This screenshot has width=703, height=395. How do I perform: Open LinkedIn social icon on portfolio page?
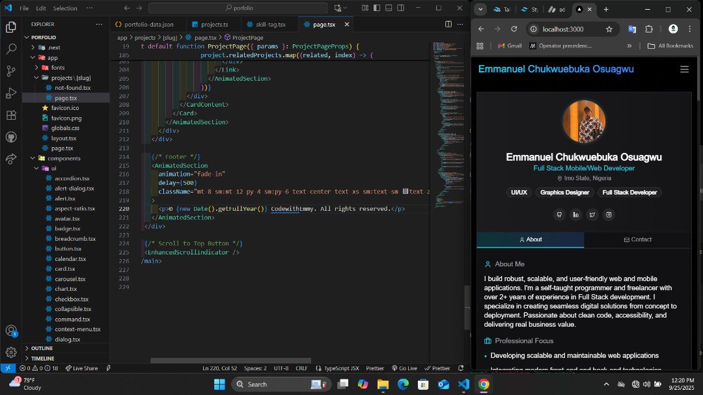(x=575, y=215)
